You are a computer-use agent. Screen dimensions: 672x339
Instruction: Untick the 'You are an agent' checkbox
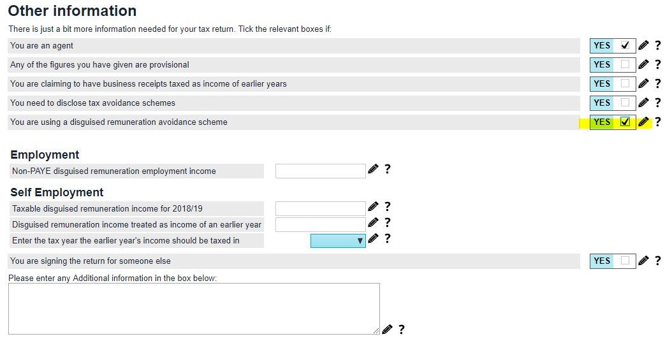pyautogui.click(x=625, y=45)
